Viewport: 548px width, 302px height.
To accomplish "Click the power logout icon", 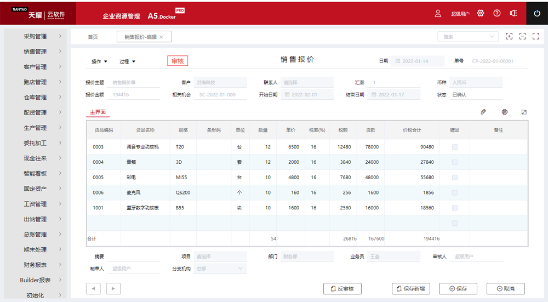I will 537,13.
